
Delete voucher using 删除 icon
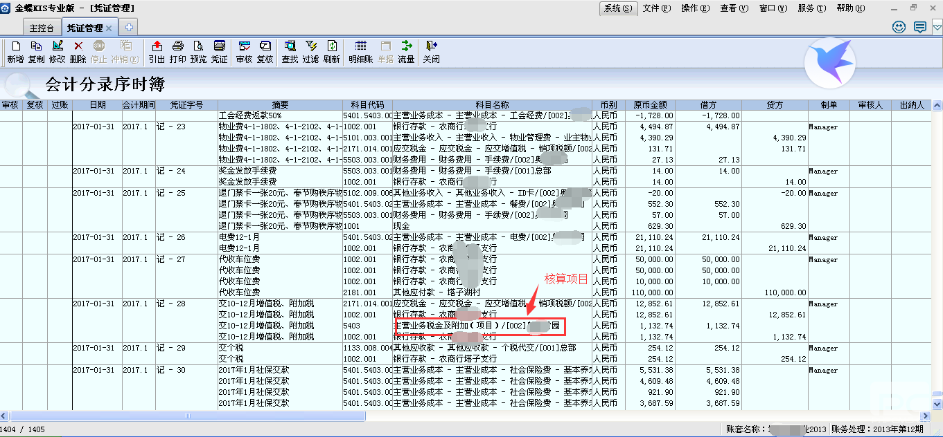(78, 52)
